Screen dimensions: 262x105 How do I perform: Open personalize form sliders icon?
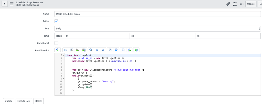[x=235, y=4]
